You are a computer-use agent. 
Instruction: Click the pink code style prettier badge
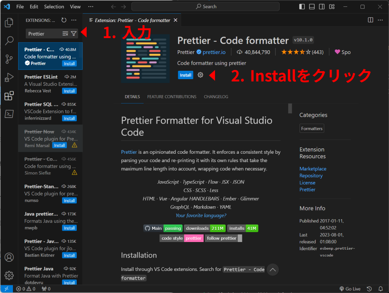tap(181, 238)
